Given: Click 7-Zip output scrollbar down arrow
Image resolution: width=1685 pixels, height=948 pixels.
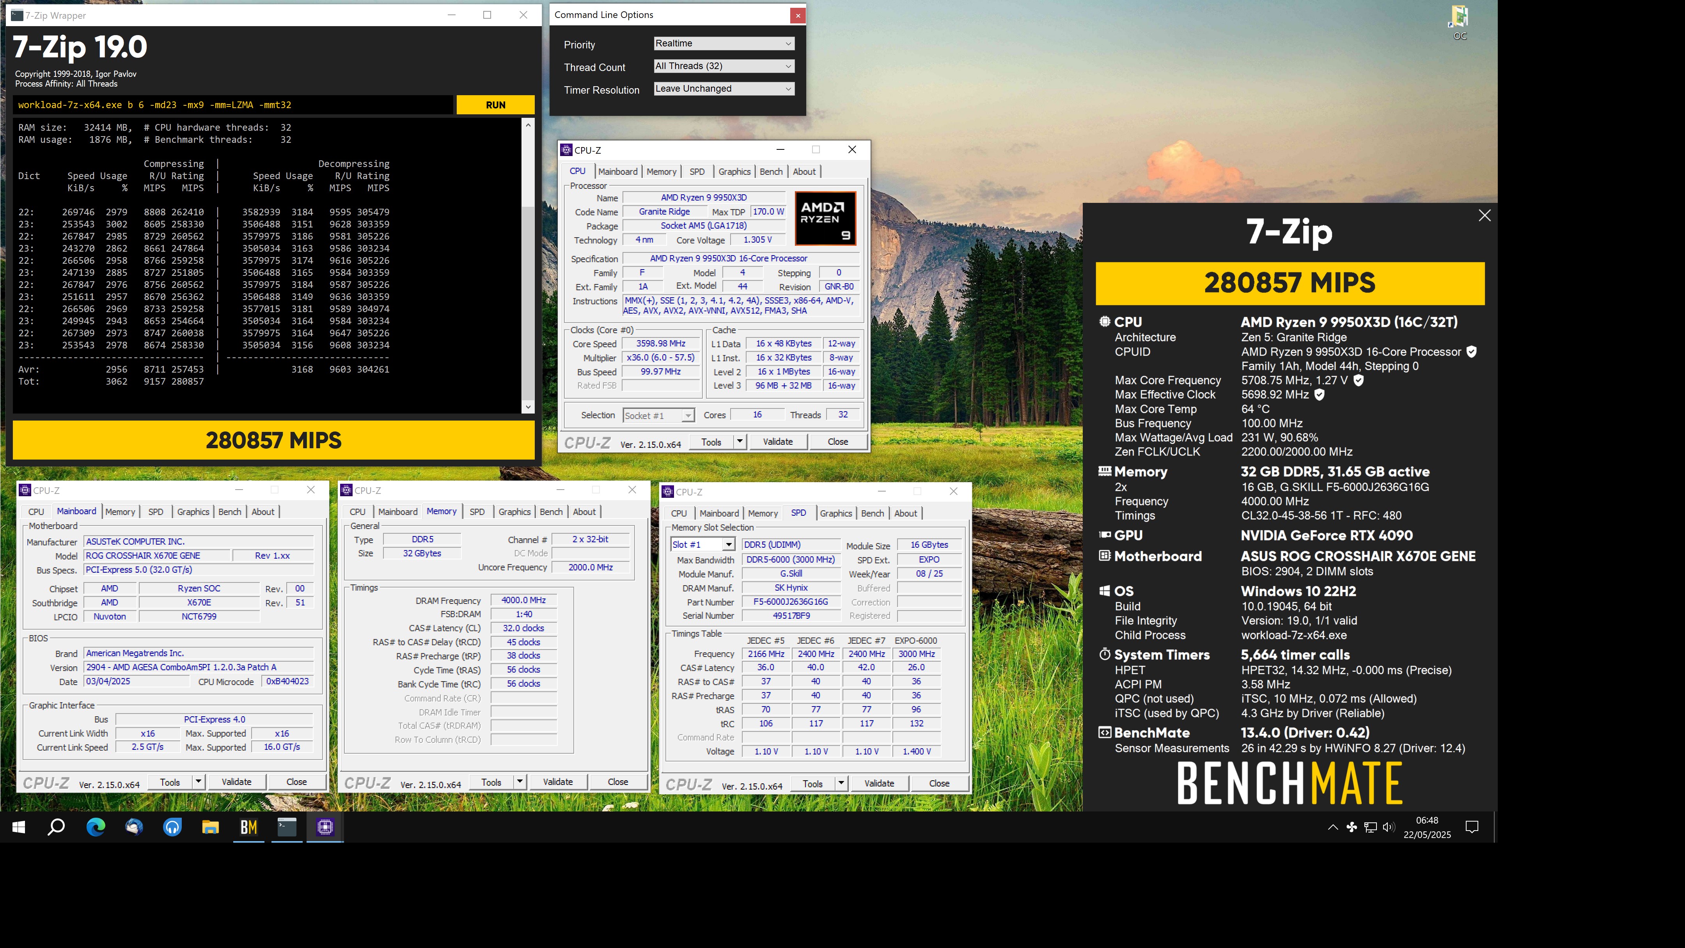Looking at the screenshot, I should click(x=528, y=407).
